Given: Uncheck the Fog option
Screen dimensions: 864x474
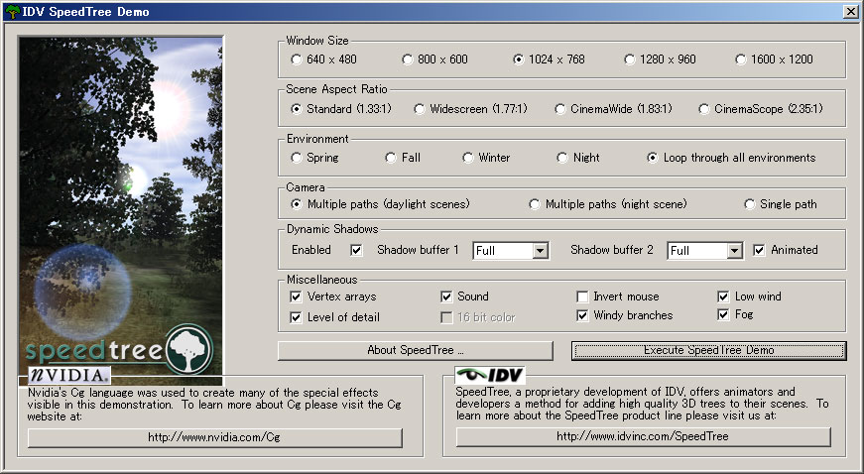Looking at the screenshot, I should pyautogui.click(x=724, y=315).
